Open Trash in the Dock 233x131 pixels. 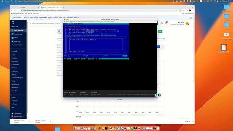[x=158, y=128]
